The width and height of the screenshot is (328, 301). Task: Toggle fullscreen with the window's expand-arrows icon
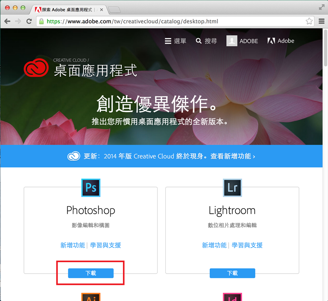point(321,7)
